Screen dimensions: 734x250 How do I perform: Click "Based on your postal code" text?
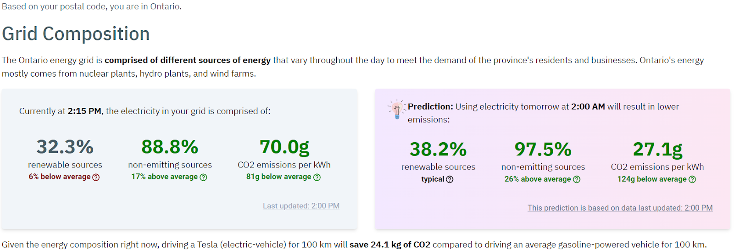click(92, 7)
